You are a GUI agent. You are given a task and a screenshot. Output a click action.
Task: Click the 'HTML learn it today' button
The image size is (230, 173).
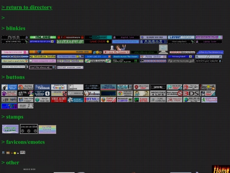[x=92, y=100]
